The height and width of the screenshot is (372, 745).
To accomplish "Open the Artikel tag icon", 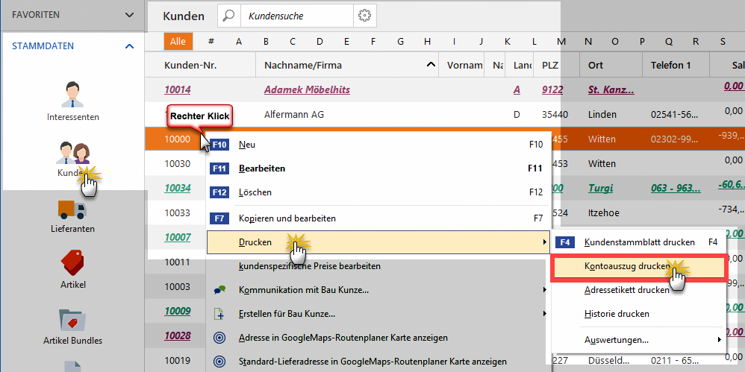I will [x=72, y=262].
